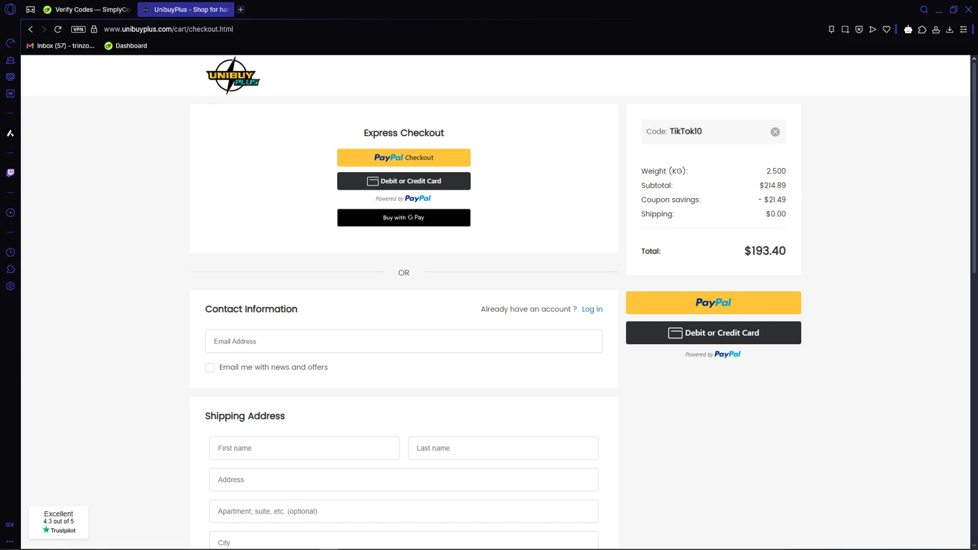The height and width of the screenshot is (550, 978).
Task: Focus the Last name field
Action: [503, 448]
